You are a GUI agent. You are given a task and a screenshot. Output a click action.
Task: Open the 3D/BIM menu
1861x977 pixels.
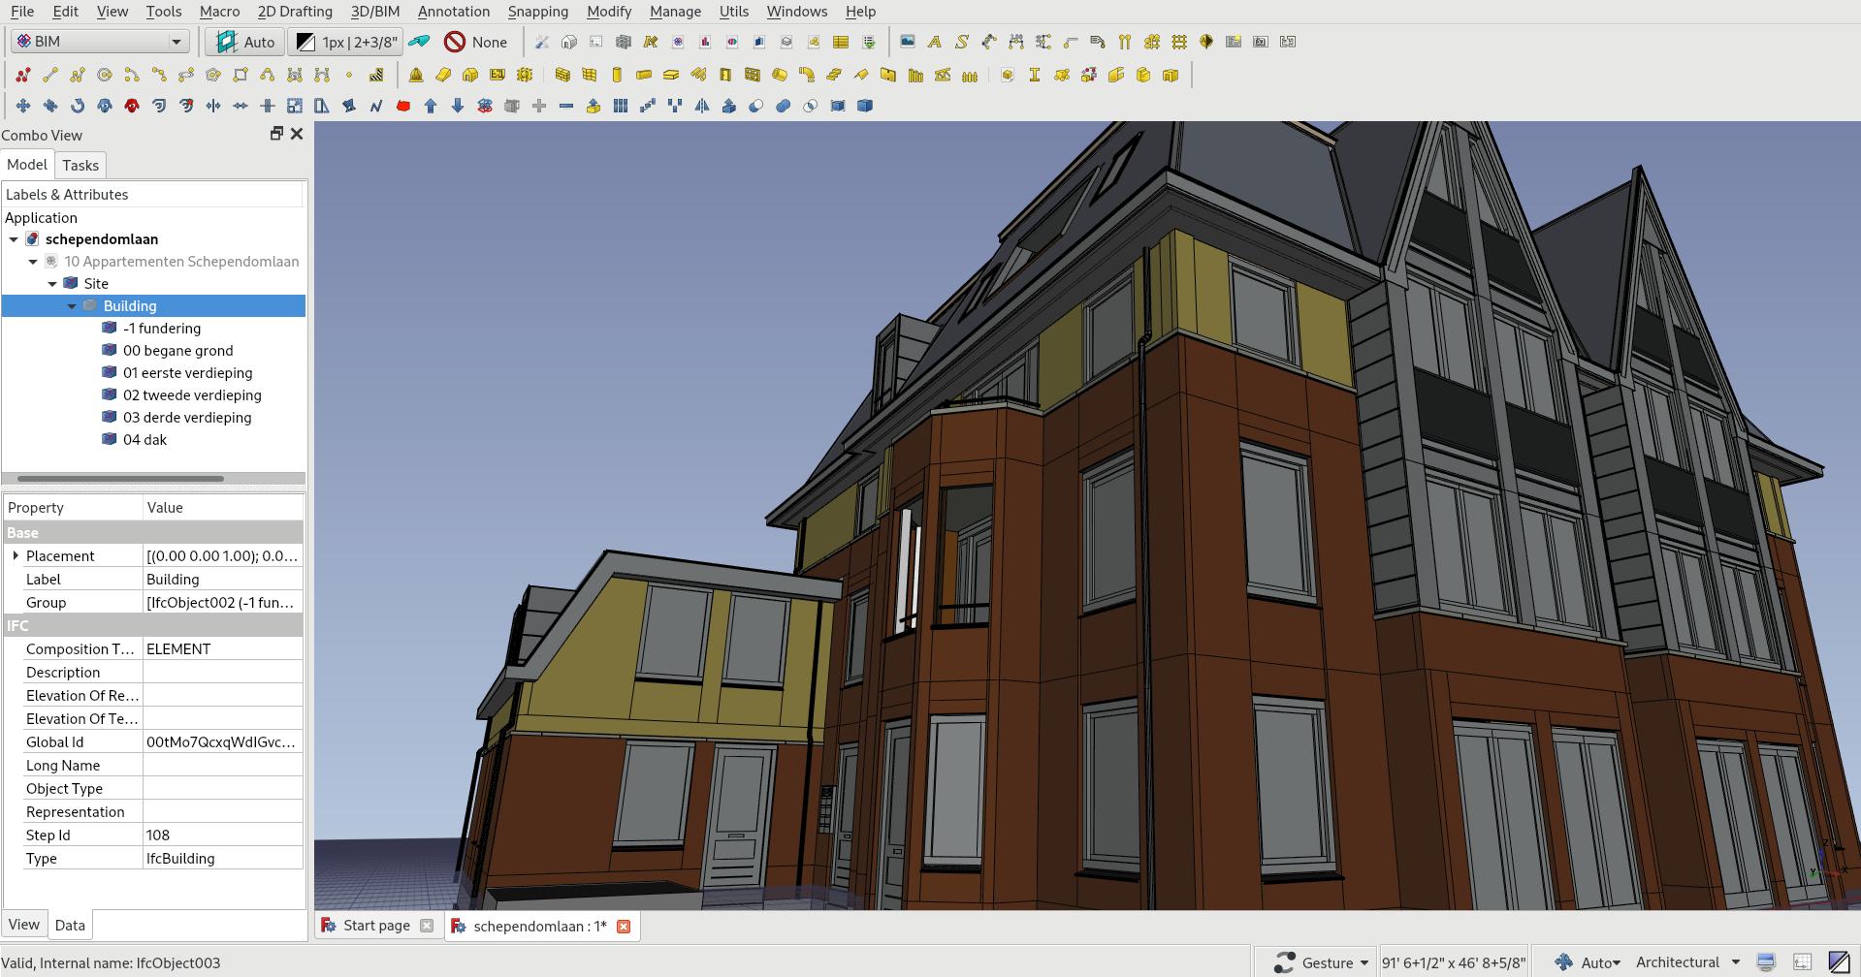(376, 12)
